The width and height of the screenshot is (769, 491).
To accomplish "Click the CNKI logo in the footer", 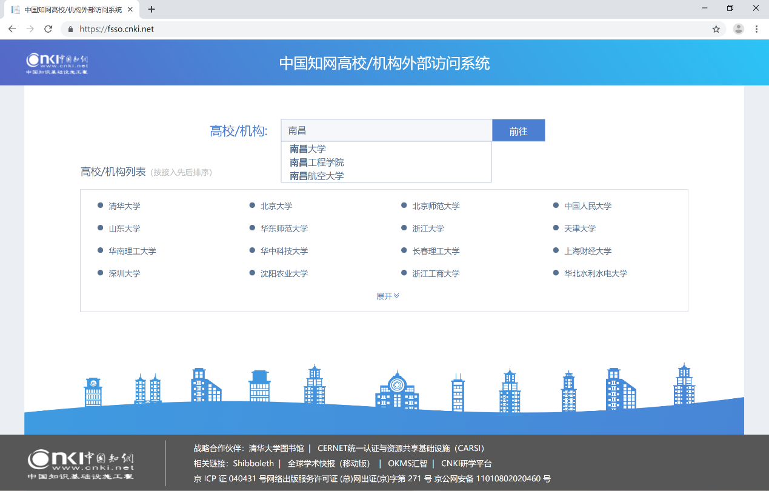I will [81, 464].
